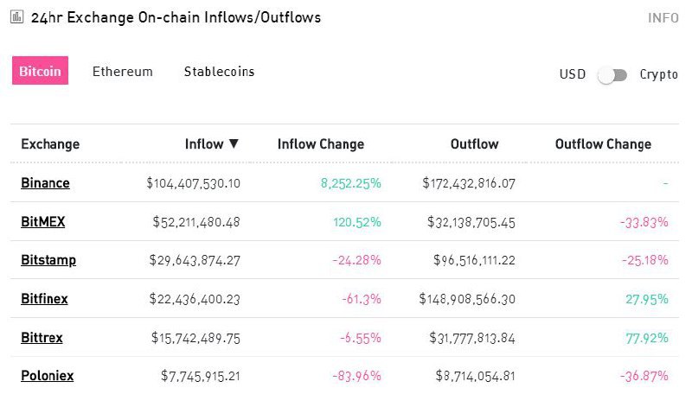
Task: Click the INFO button
Action: [x=663, y=18]
